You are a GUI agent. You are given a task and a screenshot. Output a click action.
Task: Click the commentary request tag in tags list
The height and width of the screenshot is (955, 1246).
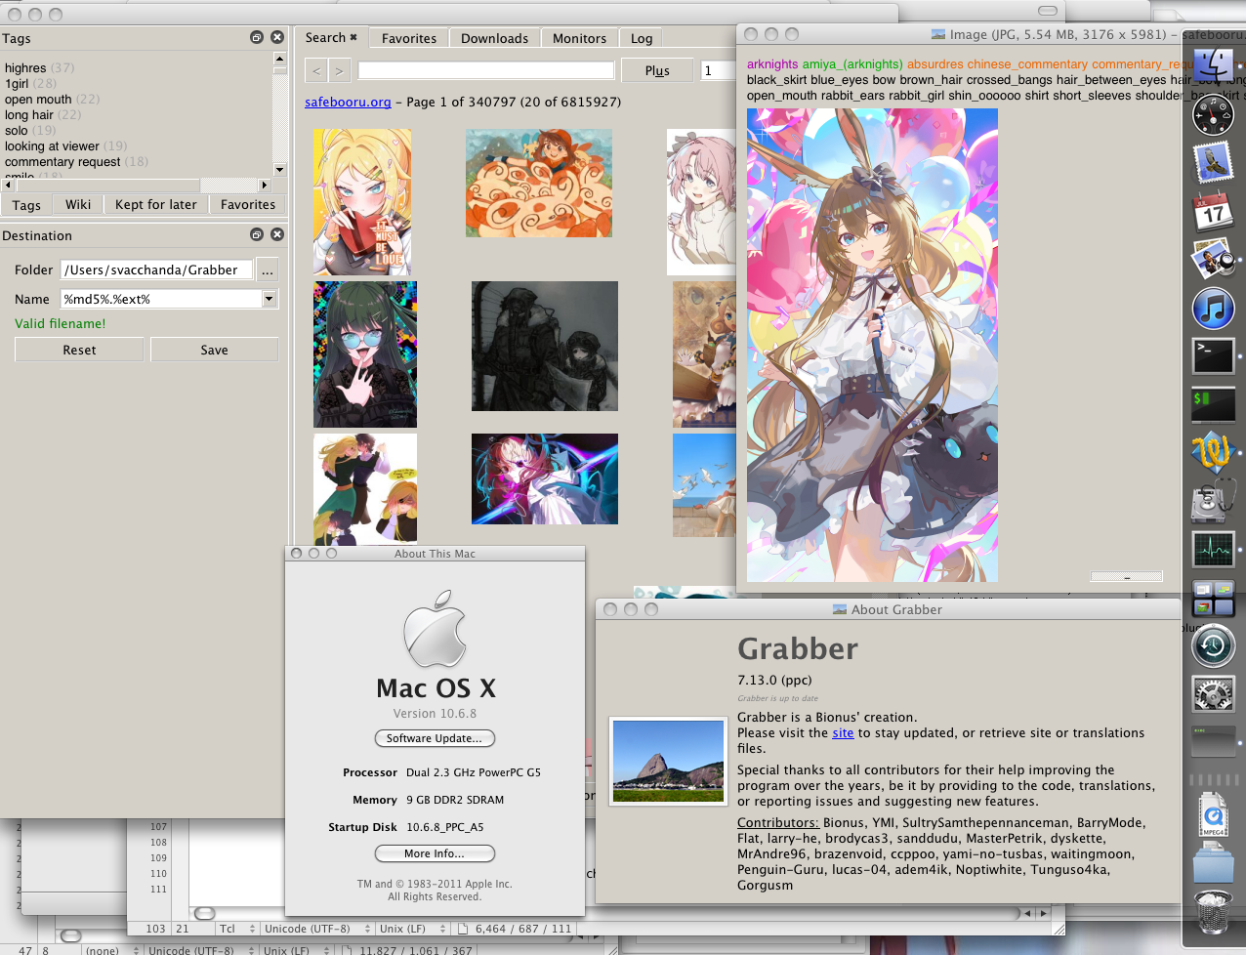(62, 161)
